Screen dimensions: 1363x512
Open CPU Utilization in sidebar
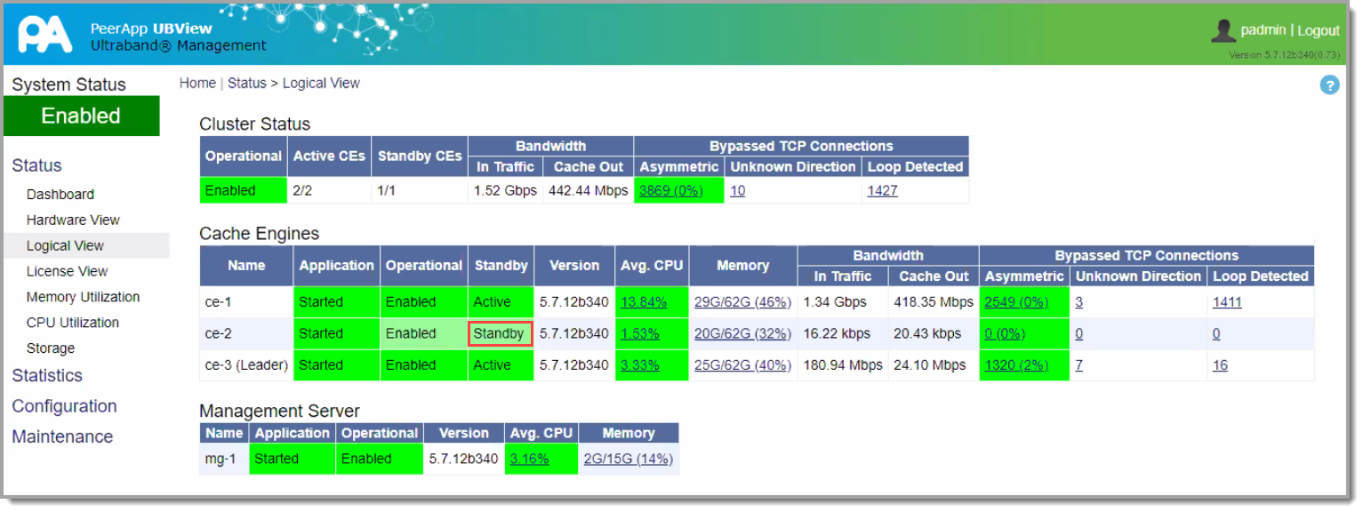coord(72,324)
